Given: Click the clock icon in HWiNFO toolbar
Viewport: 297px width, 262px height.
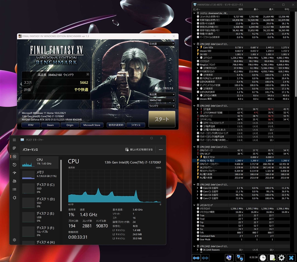Looking at the screenshot, I should [x=262, y=258].
